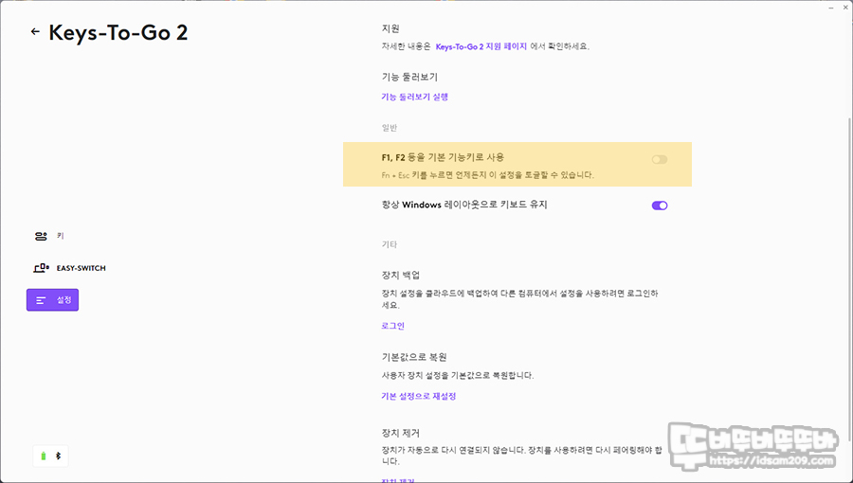Click the battery level indicator icon
Screen dimensions: 853x483
[44, 456]
